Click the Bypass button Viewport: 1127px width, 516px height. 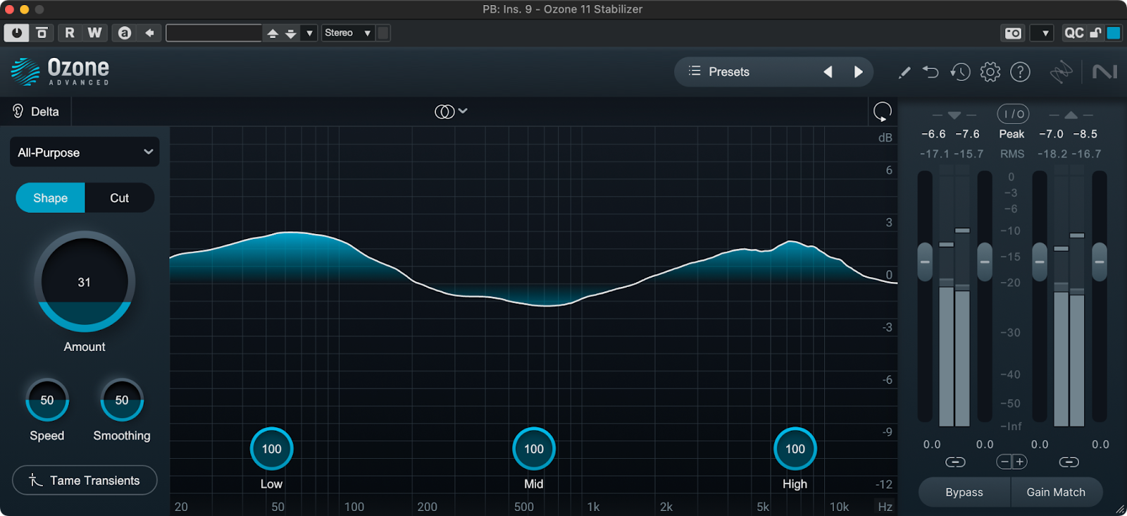click(964, 492)
